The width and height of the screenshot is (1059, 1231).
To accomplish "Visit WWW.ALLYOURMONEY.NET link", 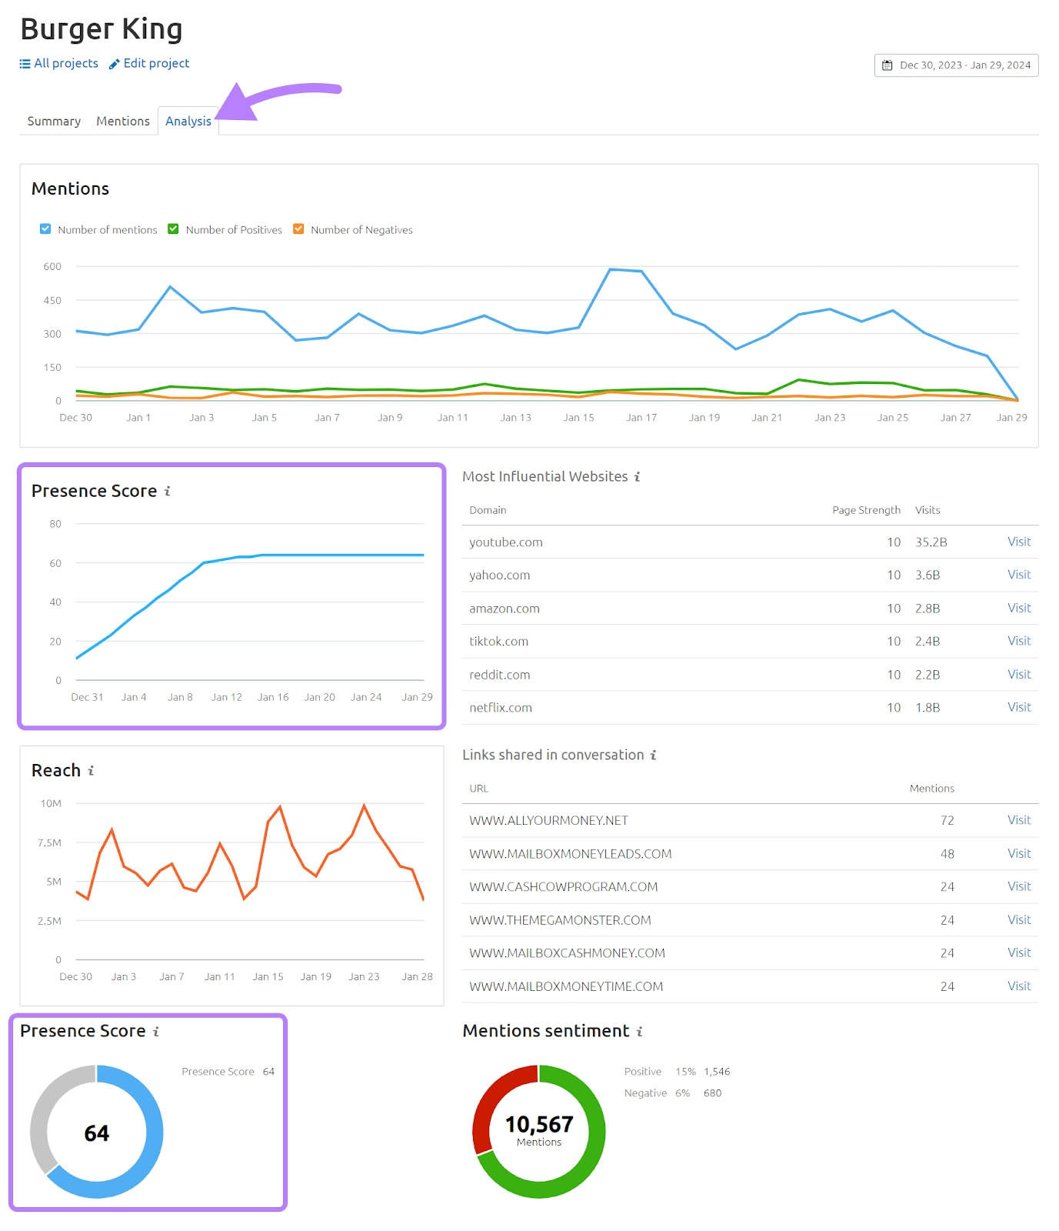I will (x=1019, y=820).
